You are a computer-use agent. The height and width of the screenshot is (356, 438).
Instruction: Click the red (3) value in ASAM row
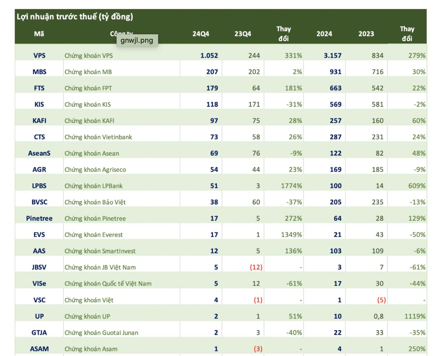click(x=258, y=349)
